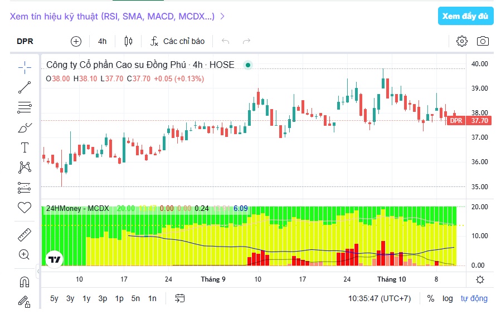Open the chart patterns tool

[25, 168]
